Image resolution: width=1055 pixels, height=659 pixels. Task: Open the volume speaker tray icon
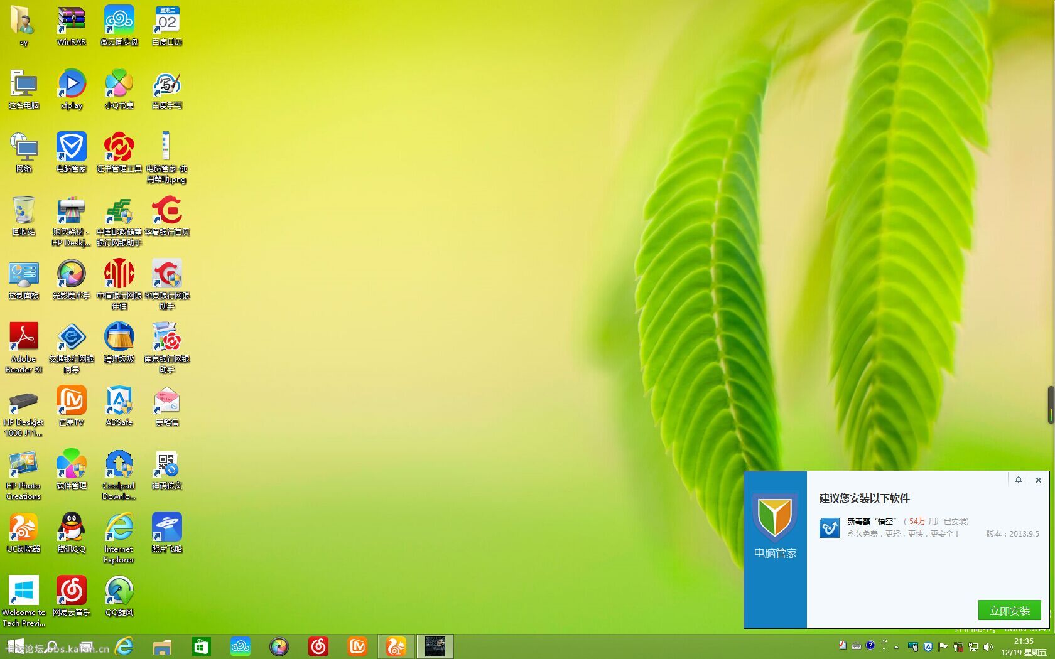[x=988, y=646]
